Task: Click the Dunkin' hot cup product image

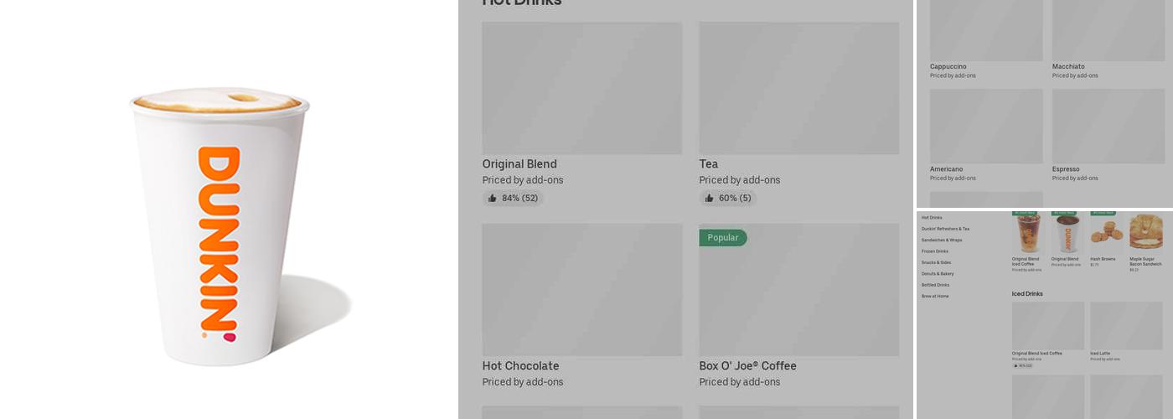Action: [220, 226]
